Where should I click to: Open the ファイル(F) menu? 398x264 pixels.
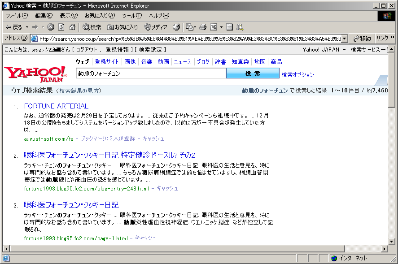pos(17,16)
